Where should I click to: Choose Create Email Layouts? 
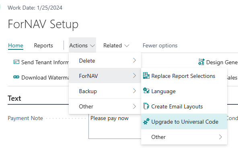(x=184, y=106)
